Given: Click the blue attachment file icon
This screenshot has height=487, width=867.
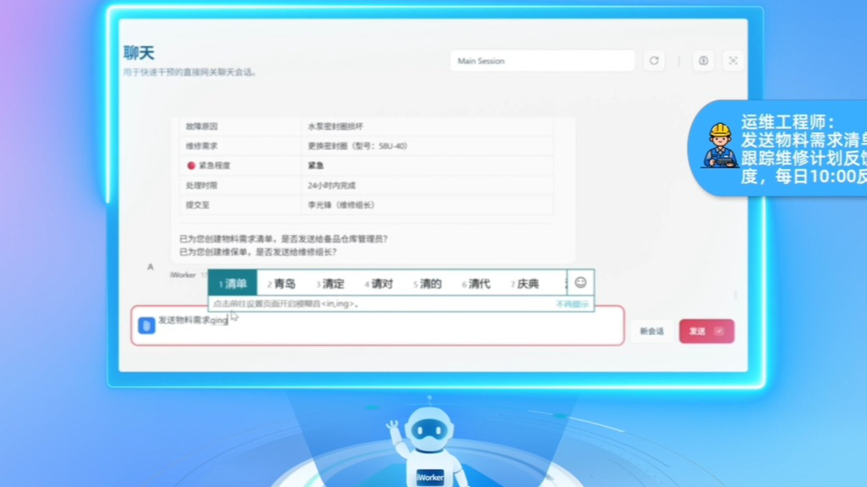Looking at the screenshot, I should pyautogui.click(x=147, y=326).
